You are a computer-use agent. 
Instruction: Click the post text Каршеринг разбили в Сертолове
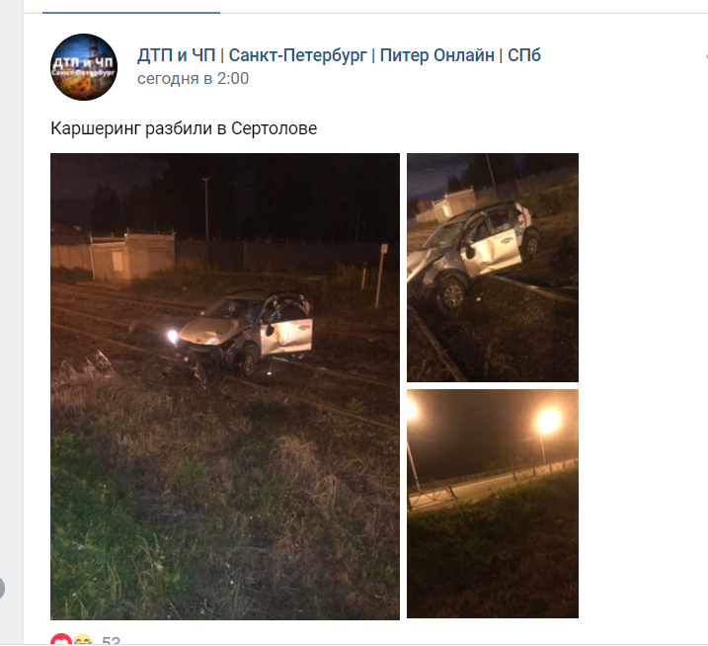pyautogui.click(x=184, y=128)
